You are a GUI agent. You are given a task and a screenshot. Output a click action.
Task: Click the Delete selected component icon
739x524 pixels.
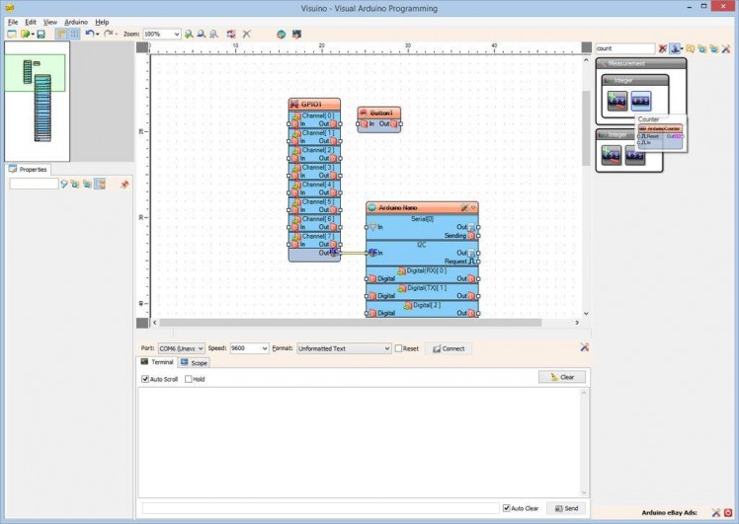[247, 34]
